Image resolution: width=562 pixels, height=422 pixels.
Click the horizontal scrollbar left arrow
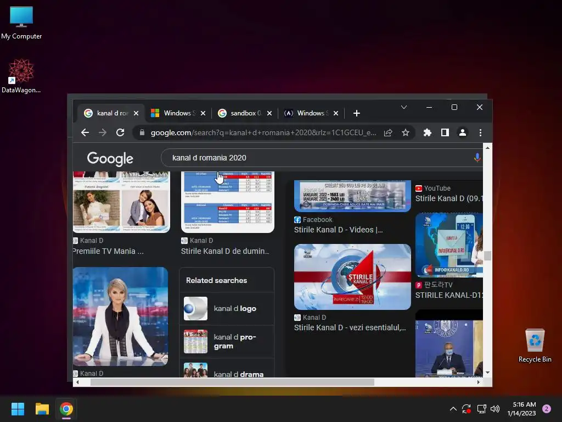point(77,382)
